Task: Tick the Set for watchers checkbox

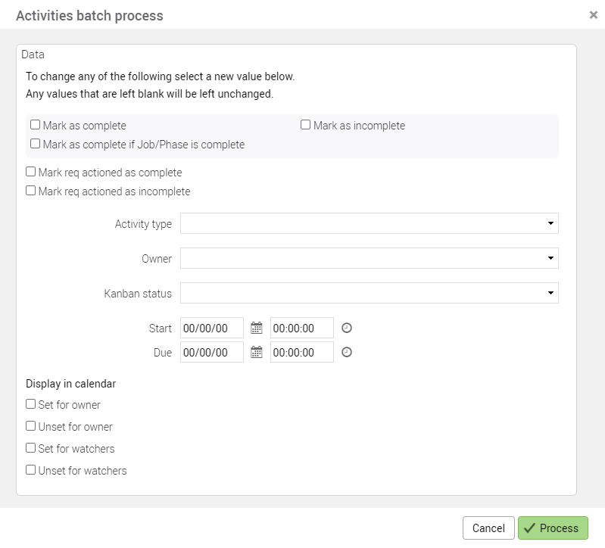Action: [31, 448]
